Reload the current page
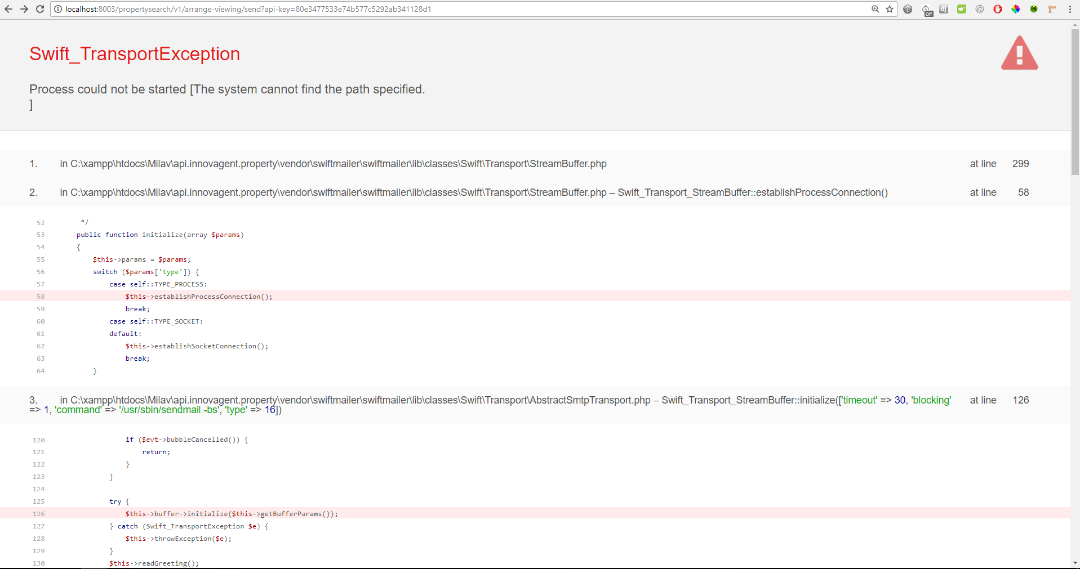Screen dimensions: 1080x569 click(40, 9)
